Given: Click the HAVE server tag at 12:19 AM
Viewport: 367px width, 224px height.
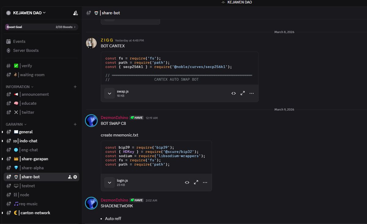Looking at the screenshot, I should click(136, 118).
